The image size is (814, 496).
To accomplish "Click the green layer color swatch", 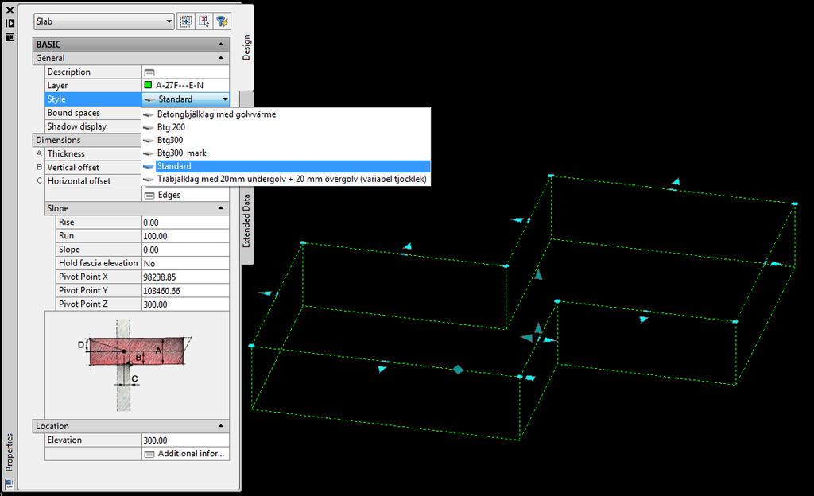I will coord(148,85).
